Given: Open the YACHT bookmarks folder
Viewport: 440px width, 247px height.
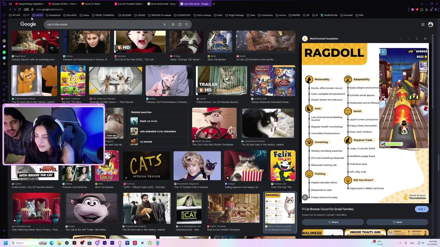Looking at the screenshot, I should [x=37, y=15].
